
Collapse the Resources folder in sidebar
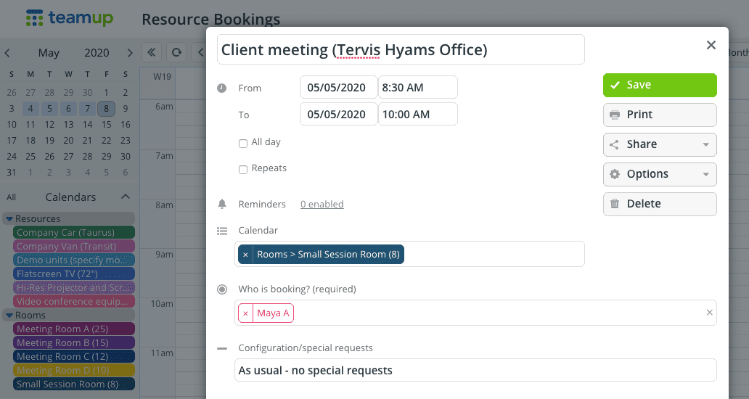(x=9, y=219)
